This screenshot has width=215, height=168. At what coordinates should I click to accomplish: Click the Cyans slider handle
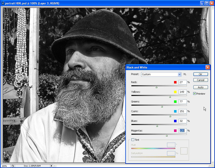point(170,116)
